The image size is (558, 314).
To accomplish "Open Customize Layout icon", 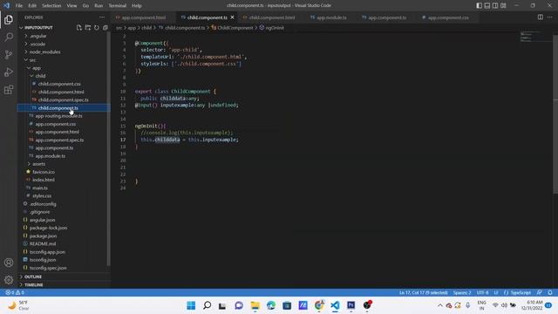I will (503, 5).
